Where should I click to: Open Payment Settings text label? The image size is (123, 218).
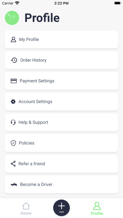click(x=37, y=81)
